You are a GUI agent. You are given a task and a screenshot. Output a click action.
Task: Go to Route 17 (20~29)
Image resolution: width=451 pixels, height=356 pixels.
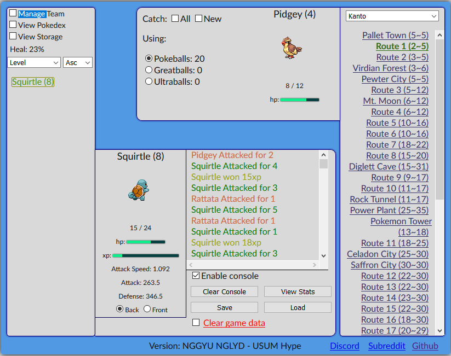tap(395, 330)
